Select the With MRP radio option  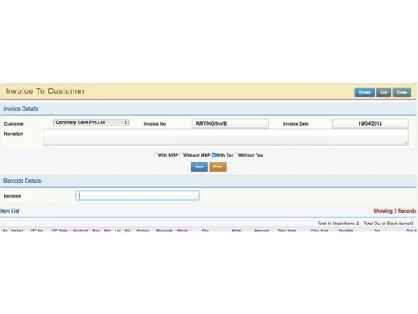(155, 155)
